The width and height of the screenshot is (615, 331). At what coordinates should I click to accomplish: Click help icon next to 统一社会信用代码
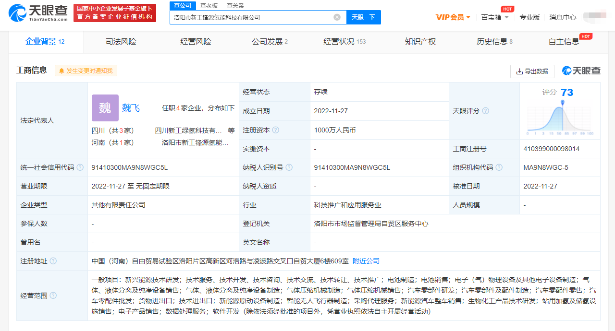coord(80,167)
